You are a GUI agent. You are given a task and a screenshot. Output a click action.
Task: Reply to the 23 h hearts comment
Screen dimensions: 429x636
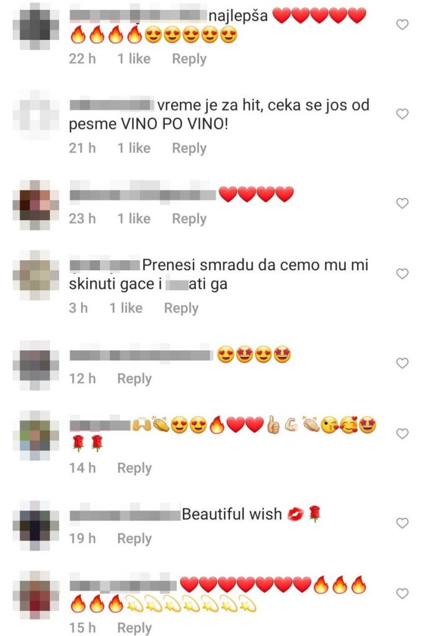pyautogui.click(x=189, y=219)
